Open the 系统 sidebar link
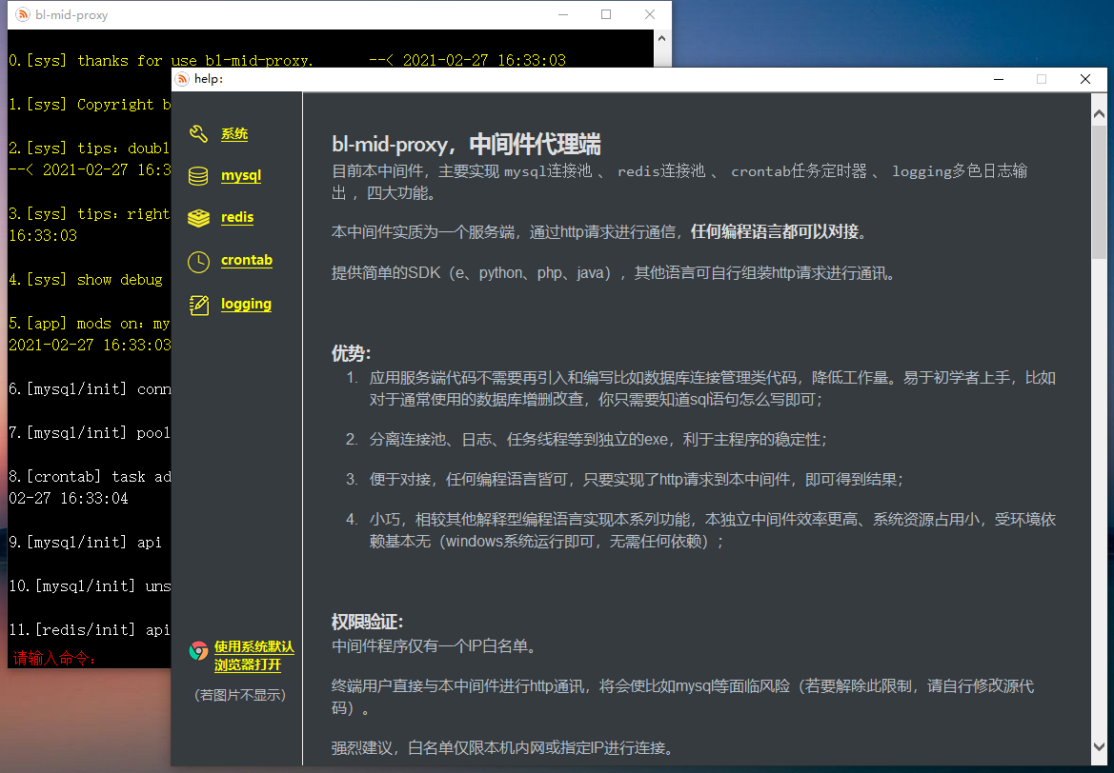The image size is (1114, 773). (x=236, y=133)
